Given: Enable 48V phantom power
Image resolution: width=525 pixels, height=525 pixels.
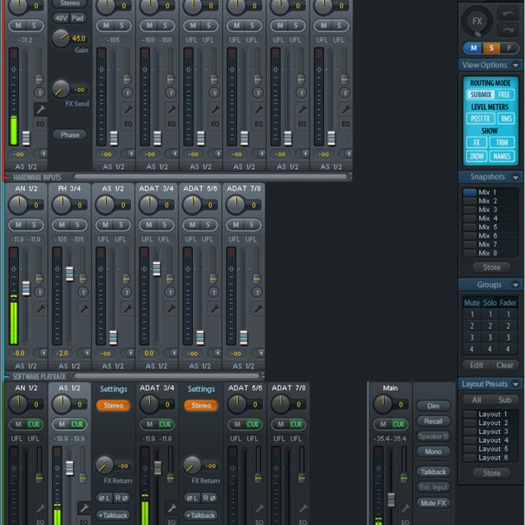Looking at the screenshot, I should click(62, 17).
